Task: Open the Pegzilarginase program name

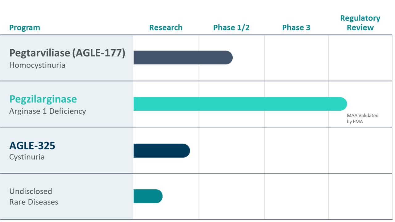Action: point(43,99)
